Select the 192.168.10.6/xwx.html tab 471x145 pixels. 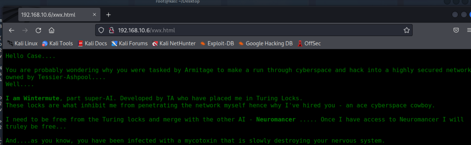click(59, 15)
